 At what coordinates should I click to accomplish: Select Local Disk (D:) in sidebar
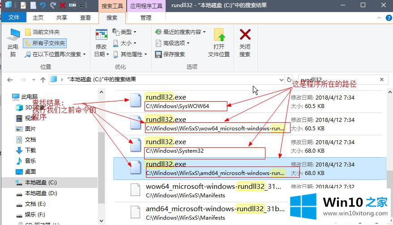[37, 193]
